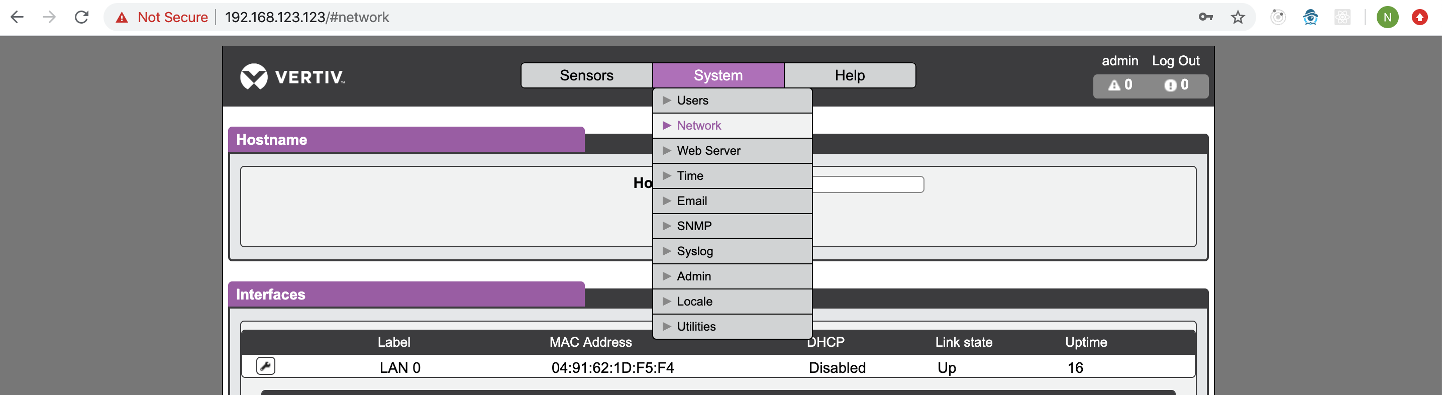Open the Users submenu item
Viewport: 1442px width, 395px height.
click(692, 101)
